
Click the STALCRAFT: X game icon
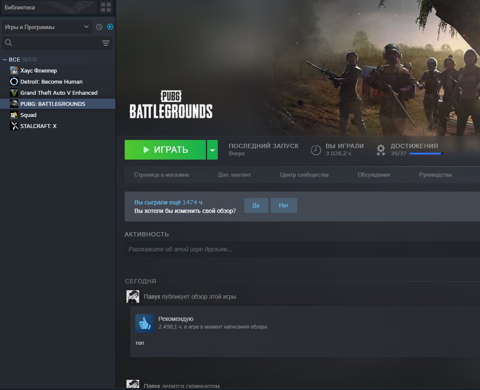point(14,126)
